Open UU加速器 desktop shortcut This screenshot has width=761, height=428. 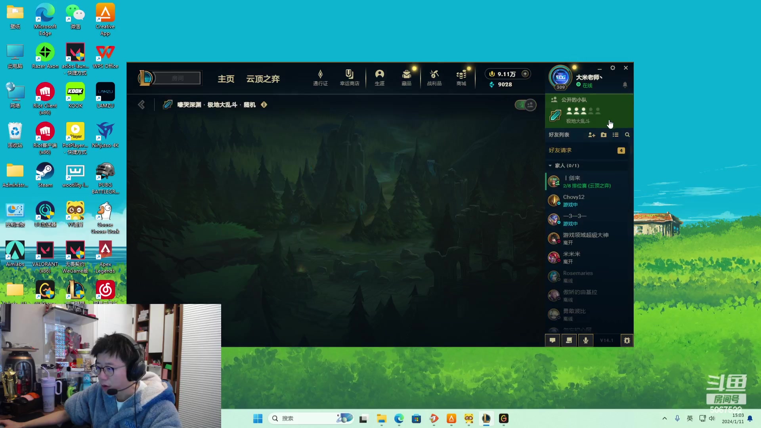(45, 215)
